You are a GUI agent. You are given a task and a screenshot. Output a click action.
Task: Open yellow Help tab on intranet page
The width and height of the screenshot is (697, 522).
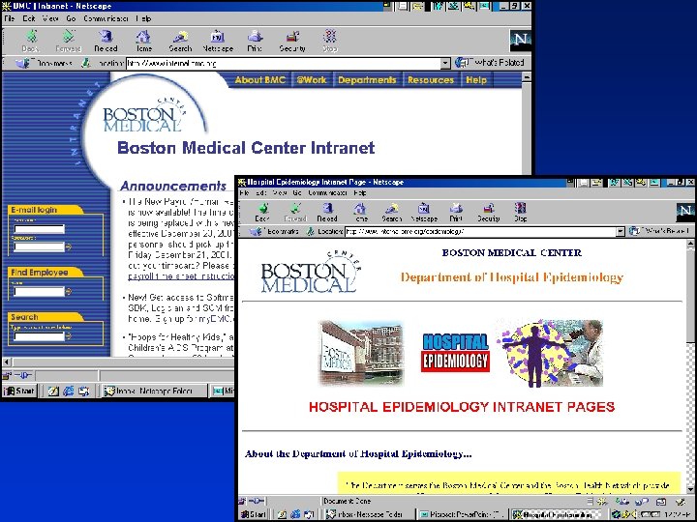point(476,80)
